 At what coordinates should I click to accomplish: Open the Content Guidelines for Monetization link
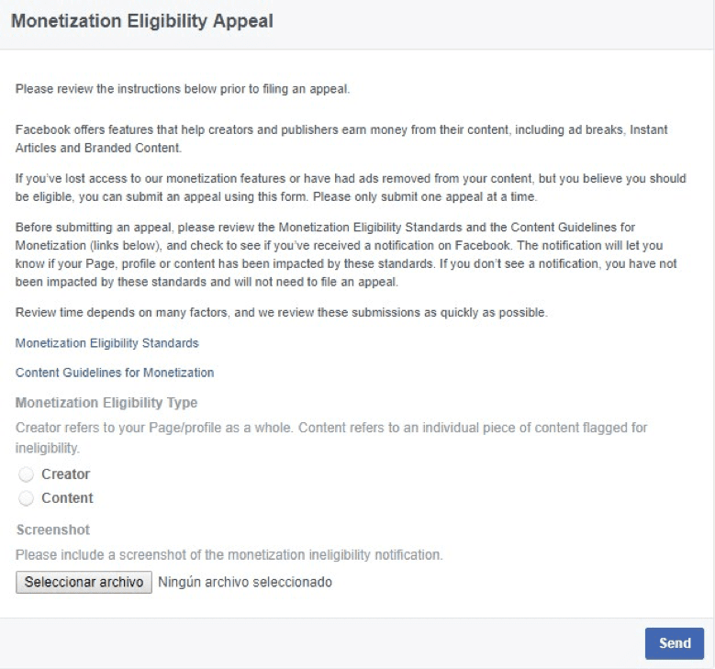[115, 373]
